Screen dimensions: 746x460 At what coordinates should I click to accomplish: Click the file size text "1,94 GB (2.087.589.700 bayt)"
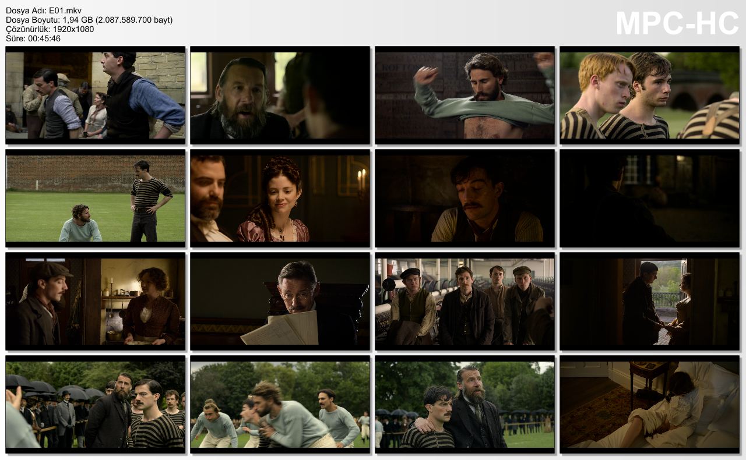tap(117, 20)
